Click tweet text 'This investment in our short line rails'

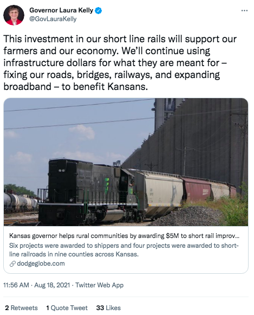click(83, 39)
